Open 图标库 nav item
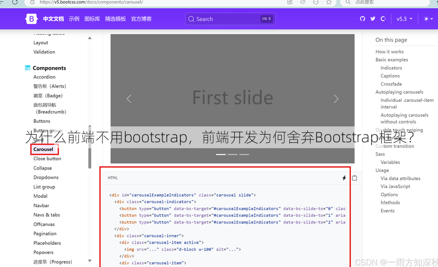The image size is (438, 267). tap(92, 19)
